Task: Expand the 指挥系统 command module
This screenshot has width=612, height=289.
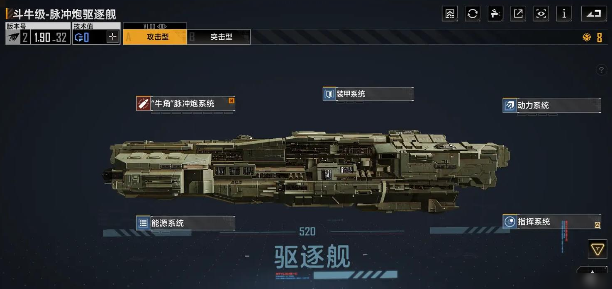Action: 552,222
